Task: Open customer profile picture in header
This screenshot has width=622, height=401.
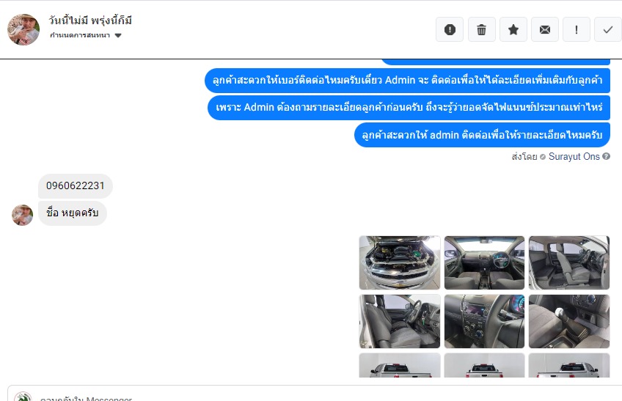Action: pyautogui.click(x=23, y=29)
